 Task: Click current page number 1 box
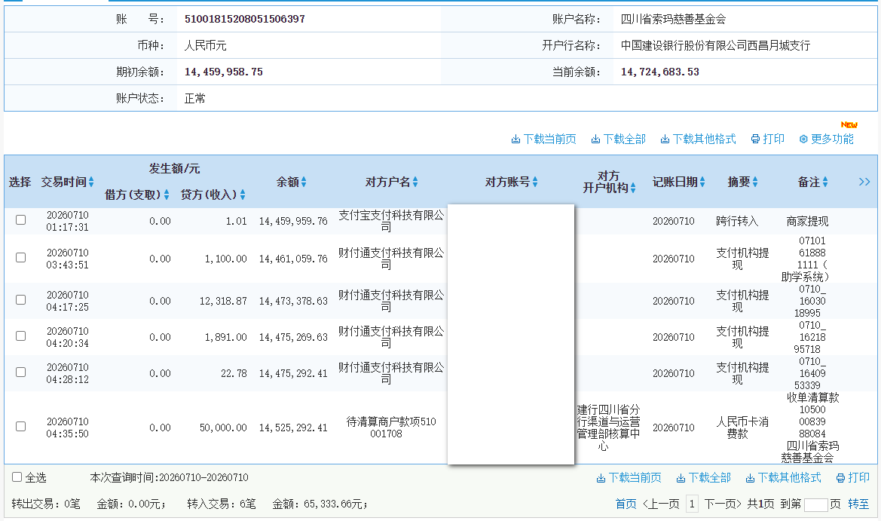692,504
